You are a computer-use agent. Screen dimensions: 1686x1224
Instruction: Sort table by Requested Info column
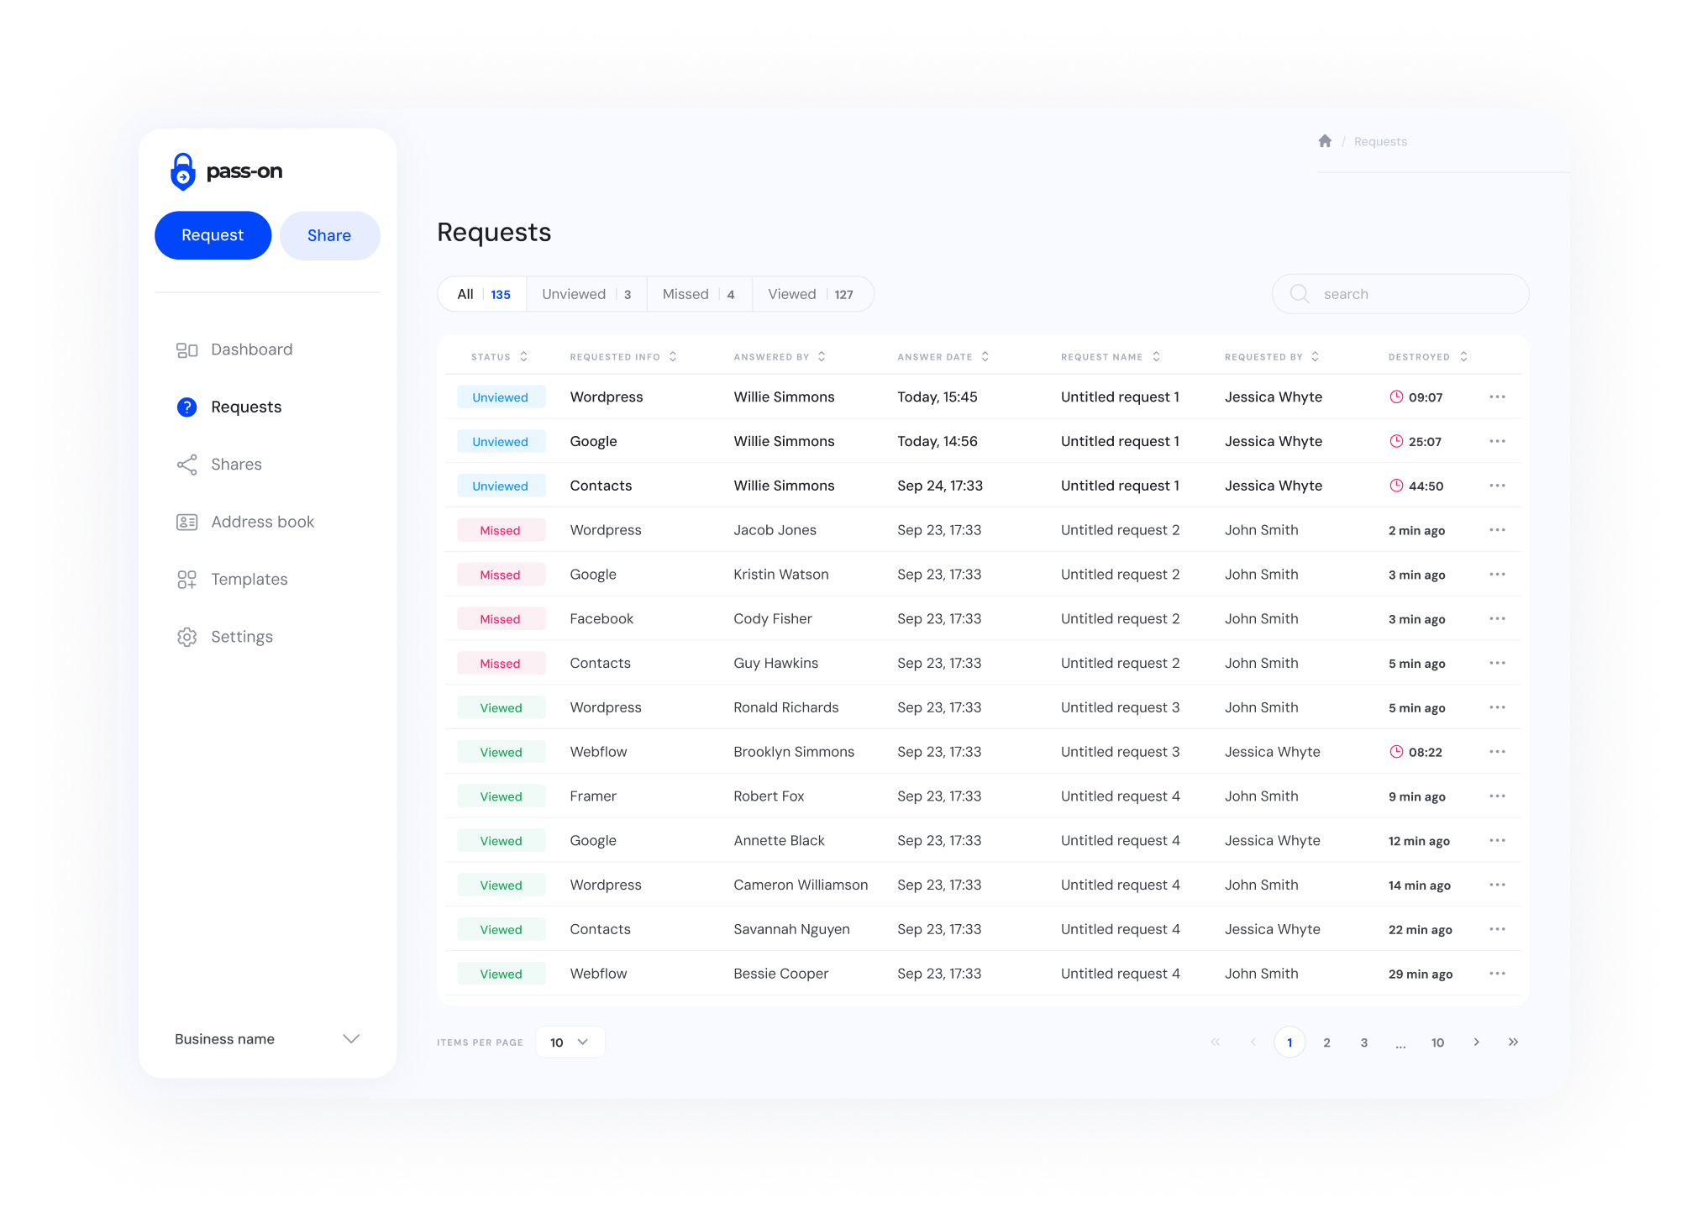click(x=673, y=357)
